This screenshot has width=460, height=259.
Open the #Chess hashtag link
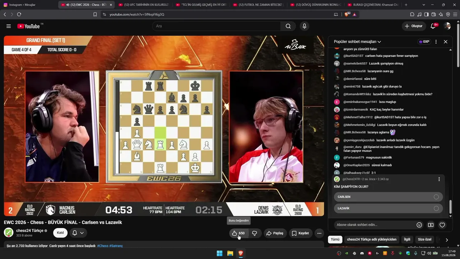click(103, 246)
